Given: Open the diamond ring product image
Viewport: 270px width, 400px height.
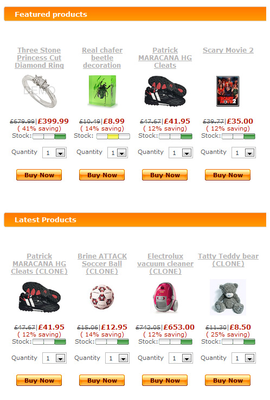Looking at the screenshot, I should tap(39, 91).
